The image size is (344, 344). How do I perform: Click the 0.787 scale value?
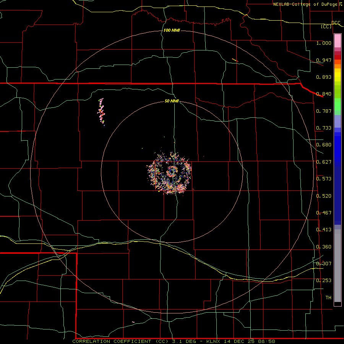coord(324,111)
